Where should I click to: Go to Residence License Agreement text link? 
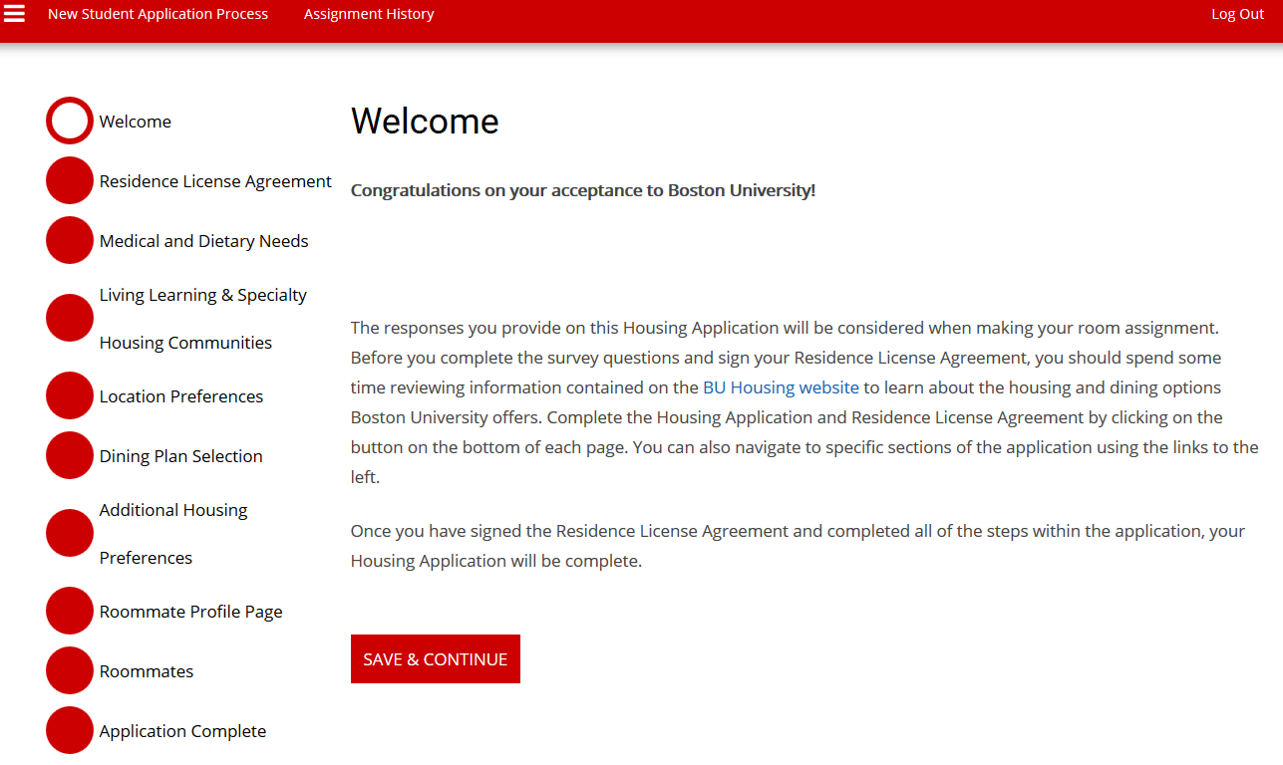point(215,181)
